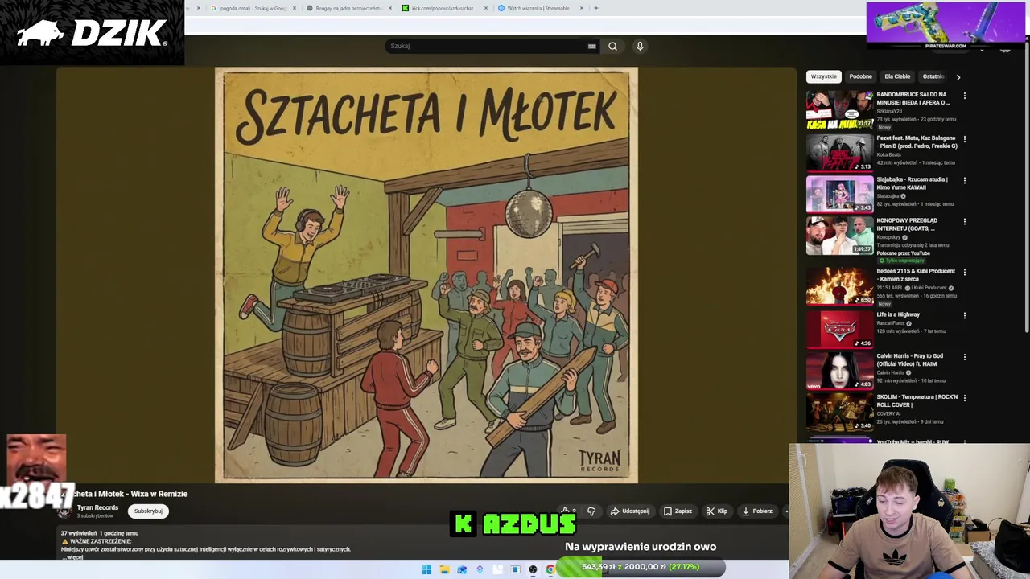Open options menu for RANDOMBRUCE video
Image resolution: width=1030 pixels, height=579 pixels.
click(964, 96)
